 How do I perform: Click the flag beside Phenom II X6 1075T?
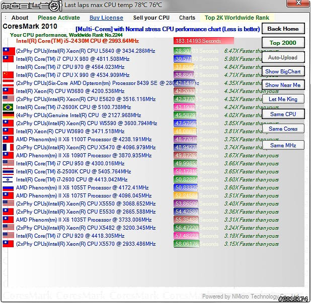pos(8,195)
